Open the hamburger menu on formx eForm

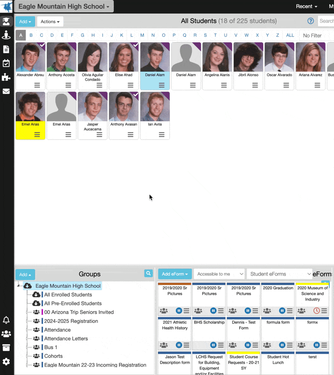point(324,345)
